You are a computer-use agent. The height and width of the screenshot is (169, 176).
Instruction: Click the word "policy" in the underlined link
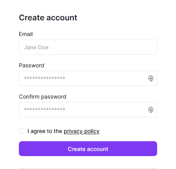coord(92,131)
